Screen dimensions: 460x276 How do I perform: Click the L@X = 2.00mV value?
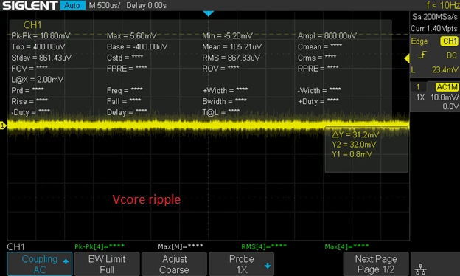[x=38, y=79]
